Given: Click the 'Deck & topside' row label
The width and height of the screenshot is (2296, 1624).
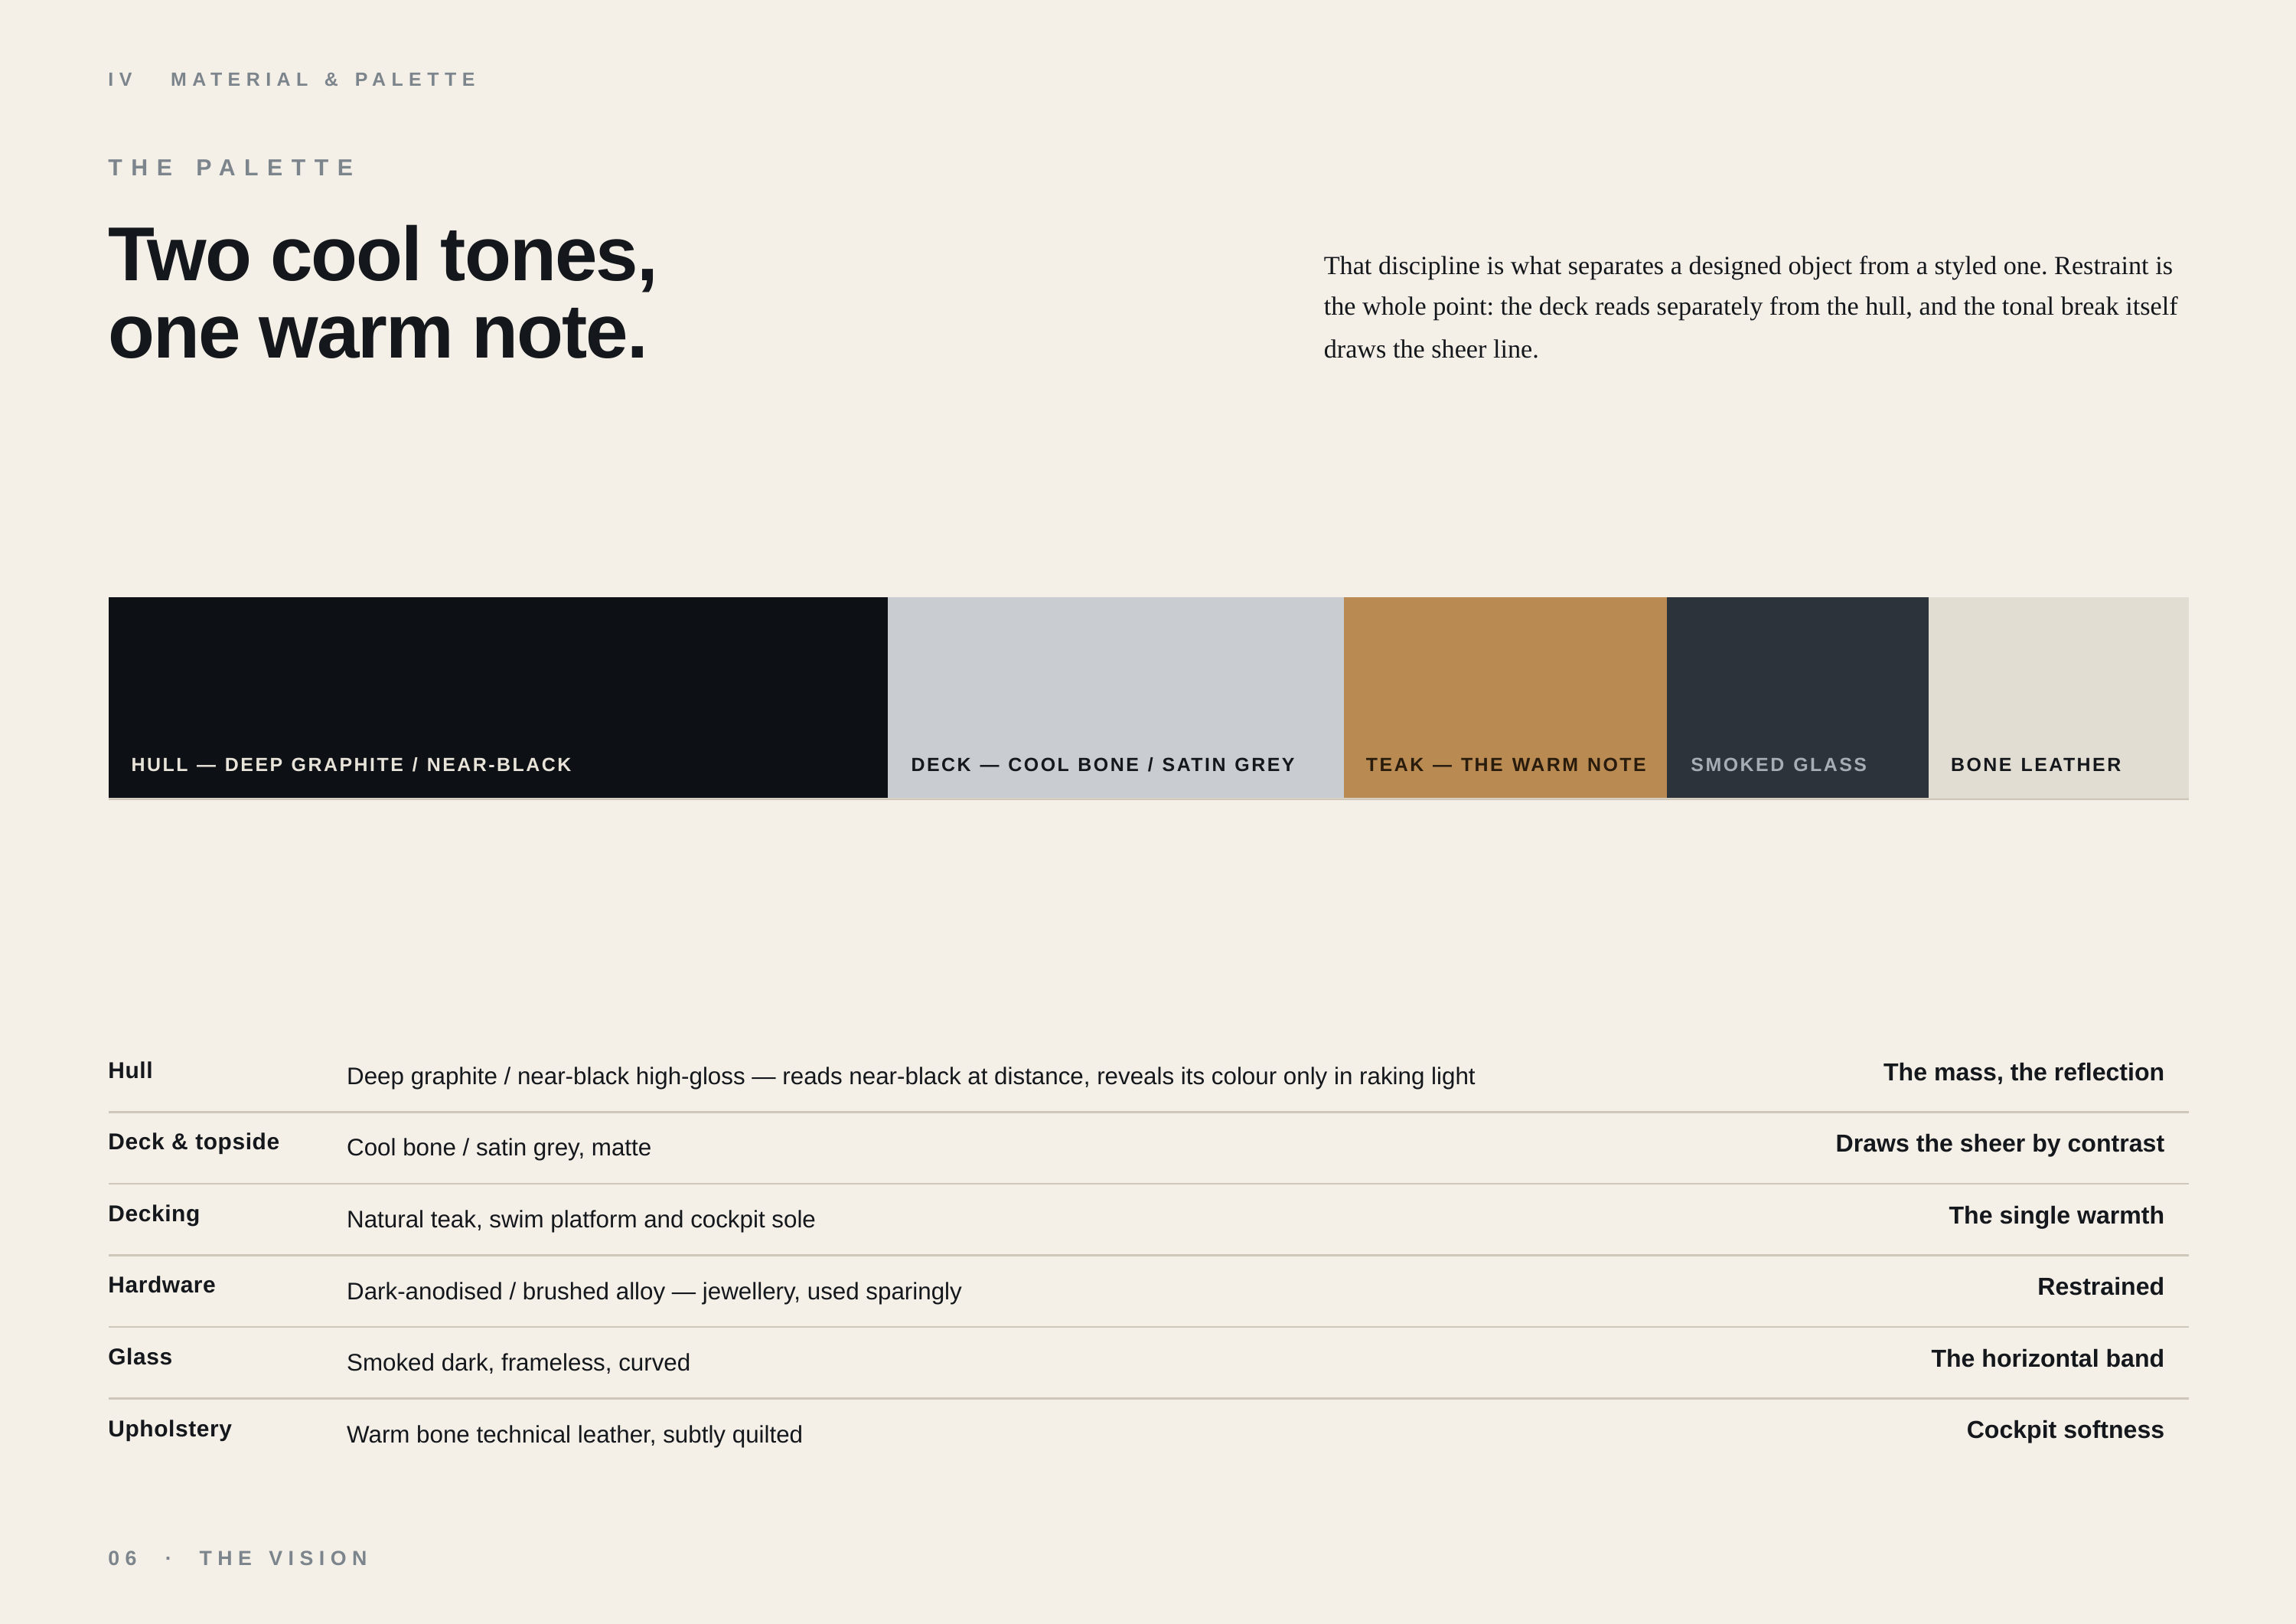Looking at the screenshot, I should 194,1142.
